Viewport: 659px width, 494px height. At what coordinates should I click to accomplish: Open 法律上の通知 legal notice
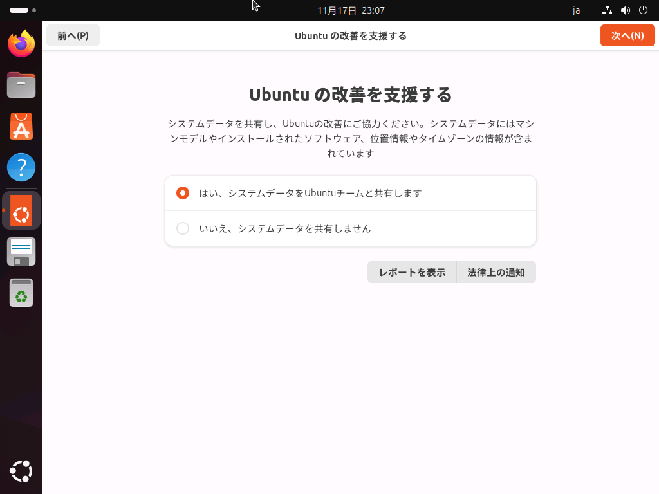(x=496, y=272)
